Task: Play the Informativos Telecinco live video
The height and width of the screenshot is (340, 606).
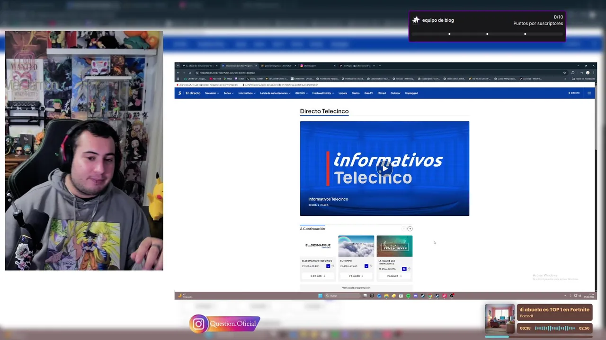Action: [x=384, y=169]
